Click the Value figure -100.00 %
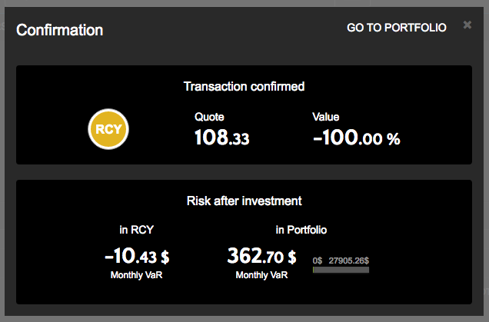This screenshot has width=489, height=322. click(x=357, y=138)
